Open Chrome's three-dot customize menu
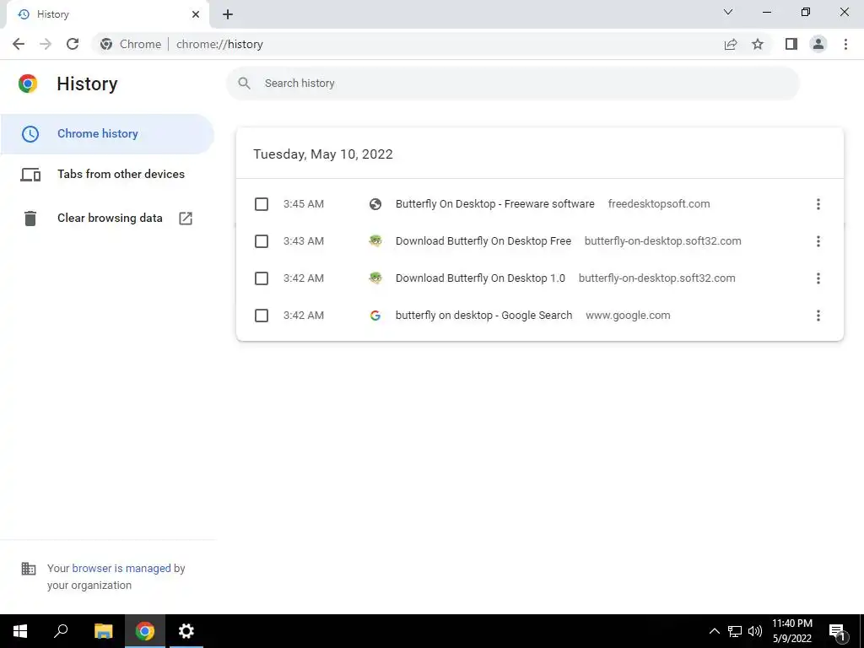864x648 pixels. click(x=845, y=44)
